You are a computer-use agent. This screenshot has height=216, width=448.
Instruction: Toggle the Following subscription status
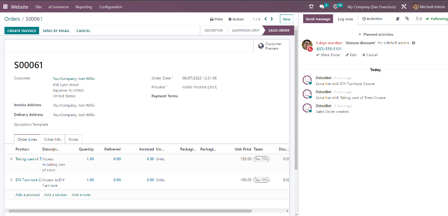437,19
